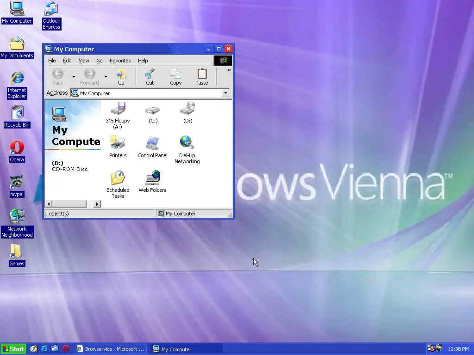Click the Start button

pos(13,349)
